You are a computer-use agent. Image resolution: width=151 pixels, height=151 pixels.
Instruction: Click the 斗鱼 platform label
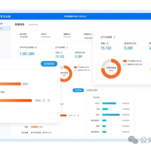pos(98,109)
